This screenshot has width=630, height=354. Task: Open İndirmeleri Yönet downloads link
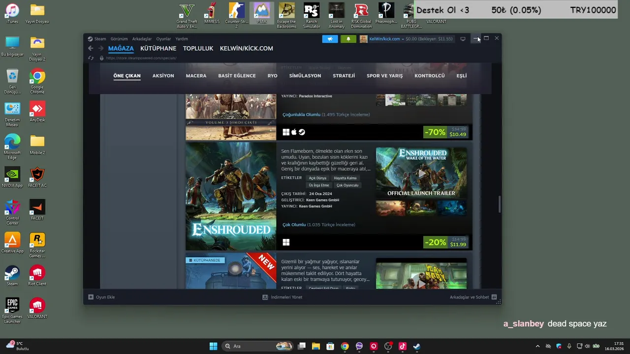(283, 297)
